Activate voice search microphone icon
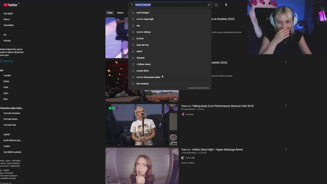This screenshot has width=327, height=184. tap(226, 5)
